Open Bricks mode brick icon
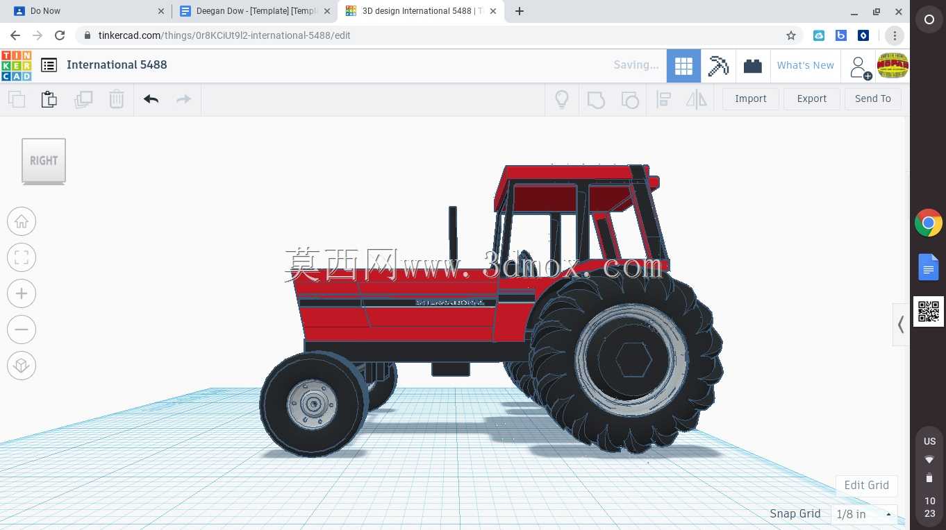Image resolution: width=946 pixels, height=530 pixels. coord(752,66)
